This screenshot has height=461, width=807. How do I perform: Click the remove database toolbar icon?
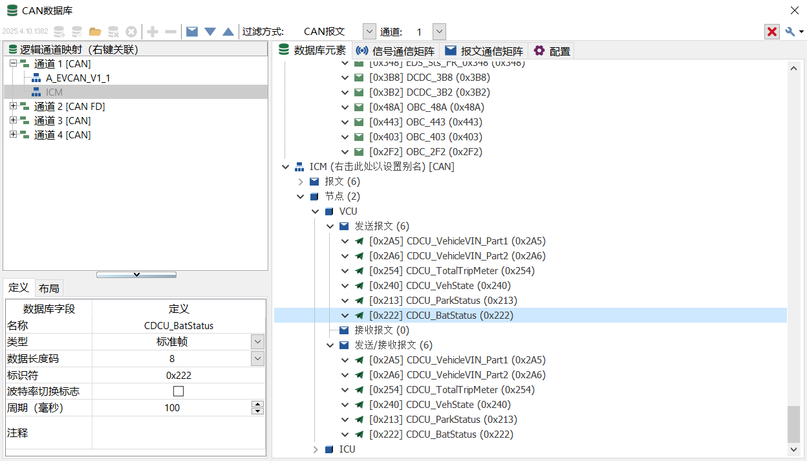pos(113,32)
